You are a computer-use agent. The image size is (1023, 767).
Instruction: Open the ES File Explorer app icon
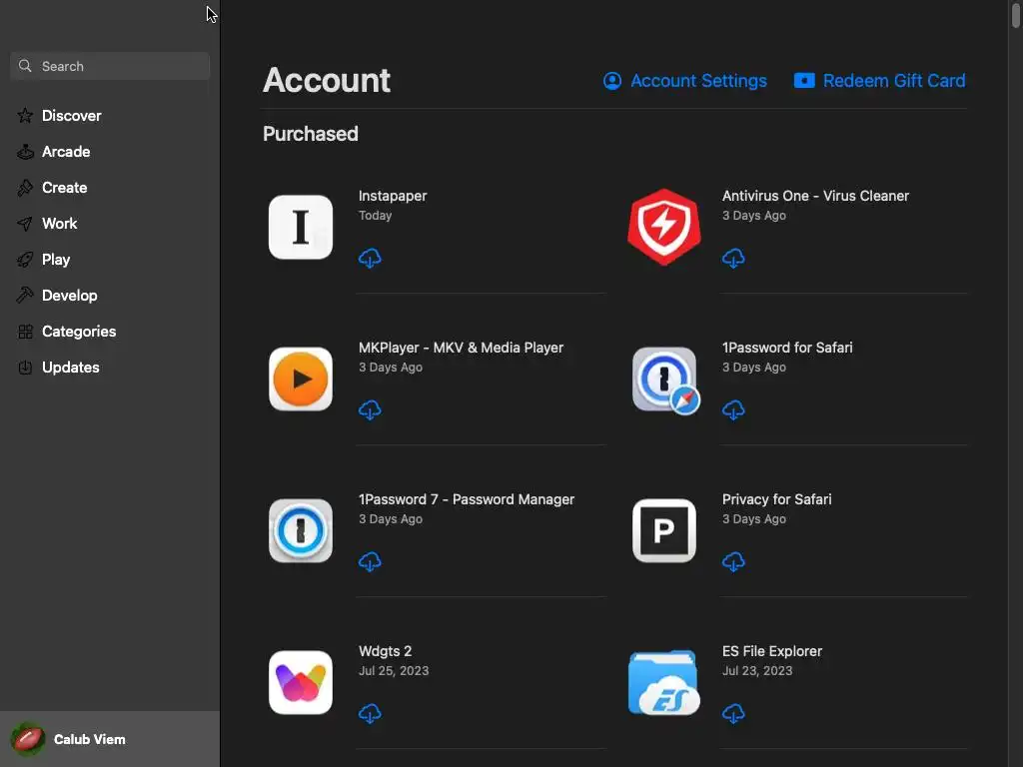(x=664, y=682)
